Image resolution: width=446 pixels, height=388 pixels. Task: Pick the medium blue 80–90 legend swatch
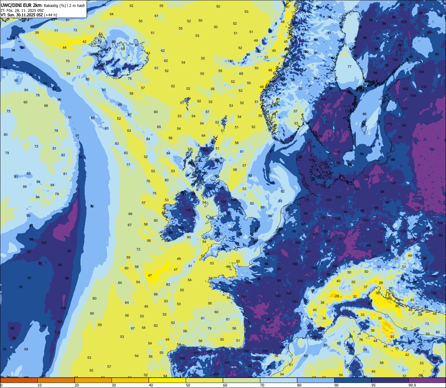[x=316, y=380]
